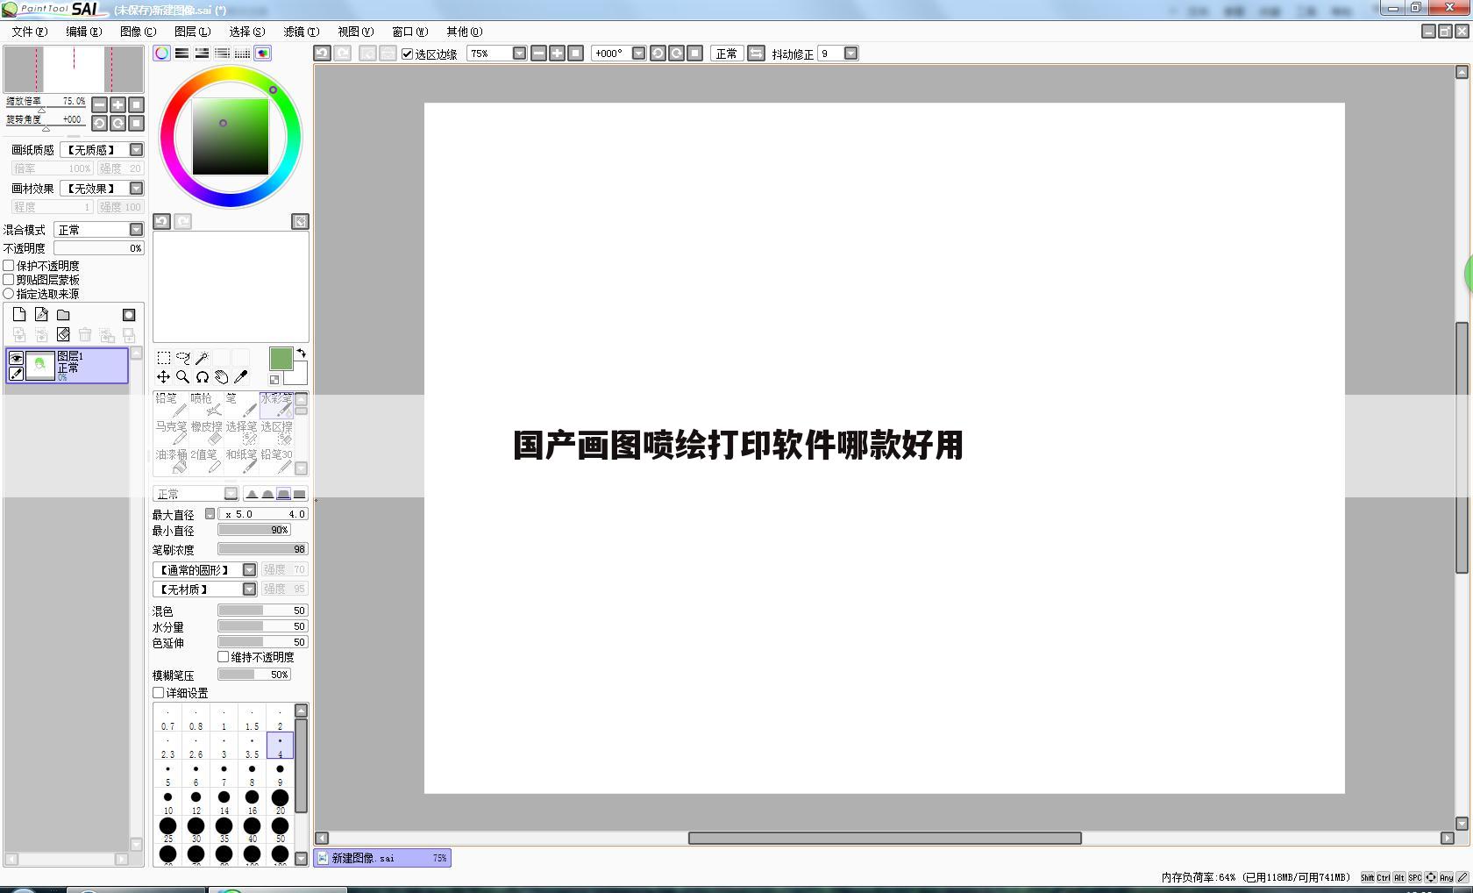Switch to the 新建图像.sai document tab
This screenshot has width=1473, height=893.
(382, 858)
